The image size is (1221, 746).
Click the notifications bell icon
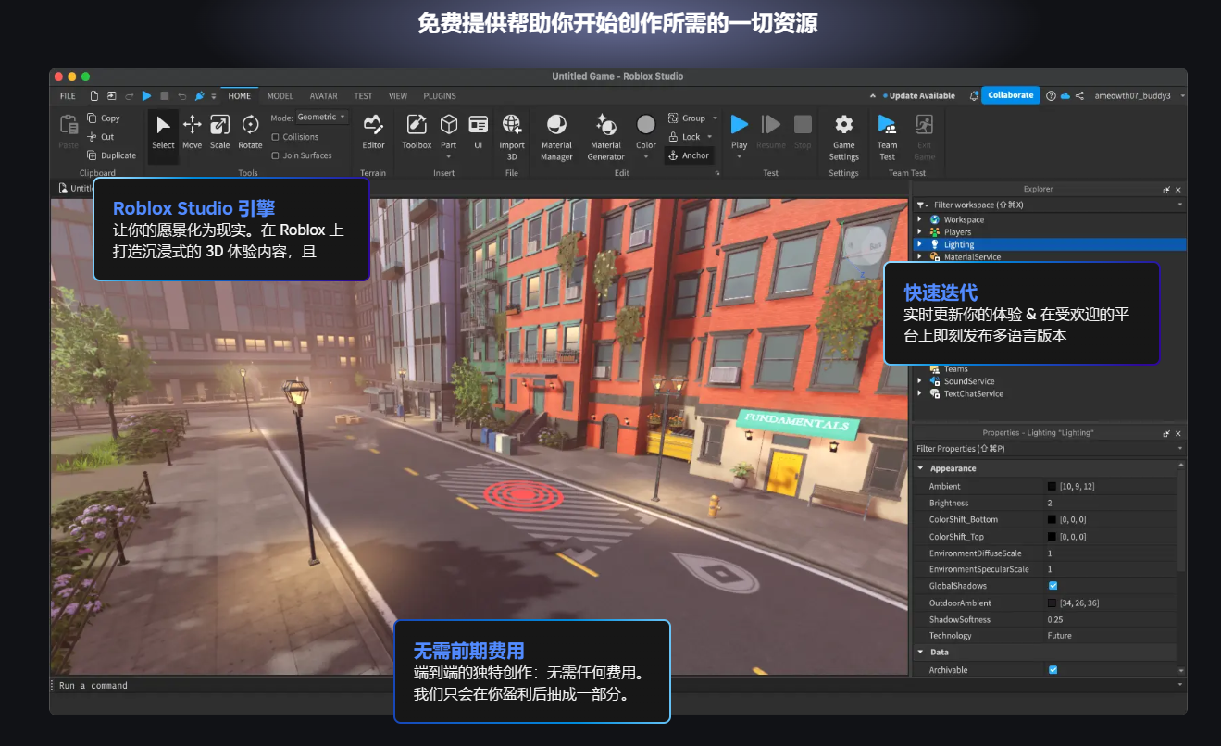(974, 95)
